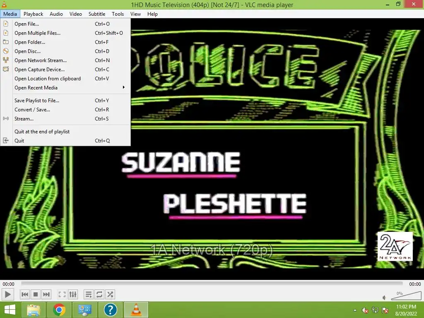Show extended settings equalizer panel

tap(73, 294)
